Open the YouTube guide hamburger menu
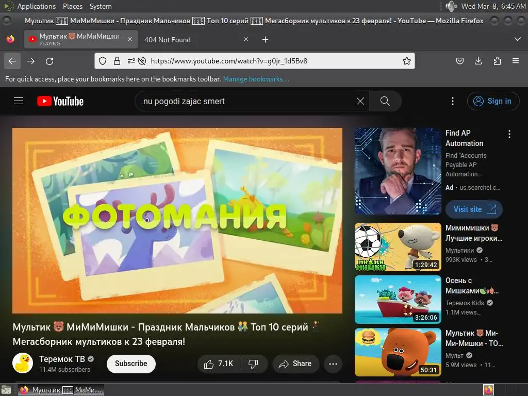Screen dimensions: 528x396 [x=19, y=101]
